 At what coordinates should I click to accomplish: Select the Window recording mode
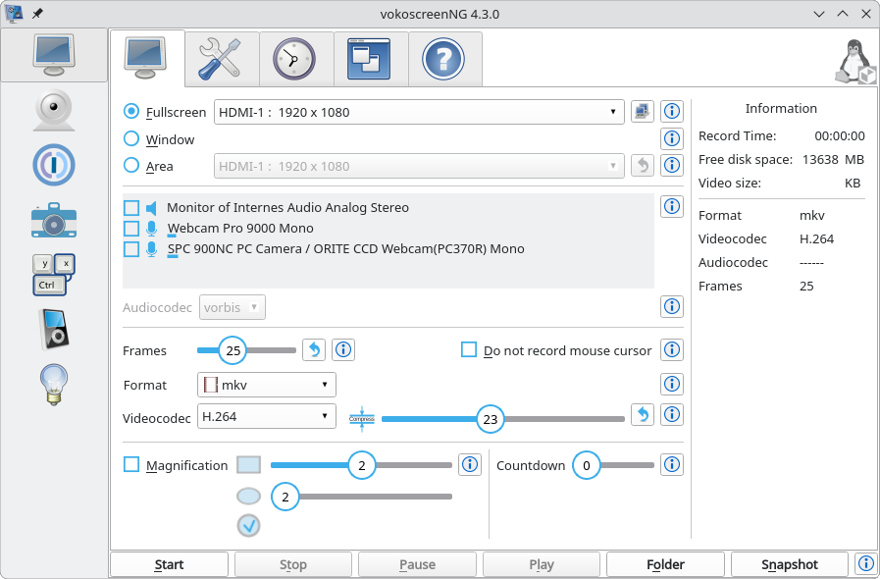click(131, 139)
